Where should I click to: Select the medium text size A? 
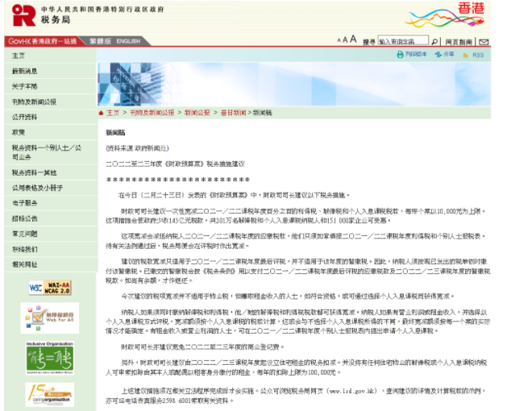(x=345, y=39)
